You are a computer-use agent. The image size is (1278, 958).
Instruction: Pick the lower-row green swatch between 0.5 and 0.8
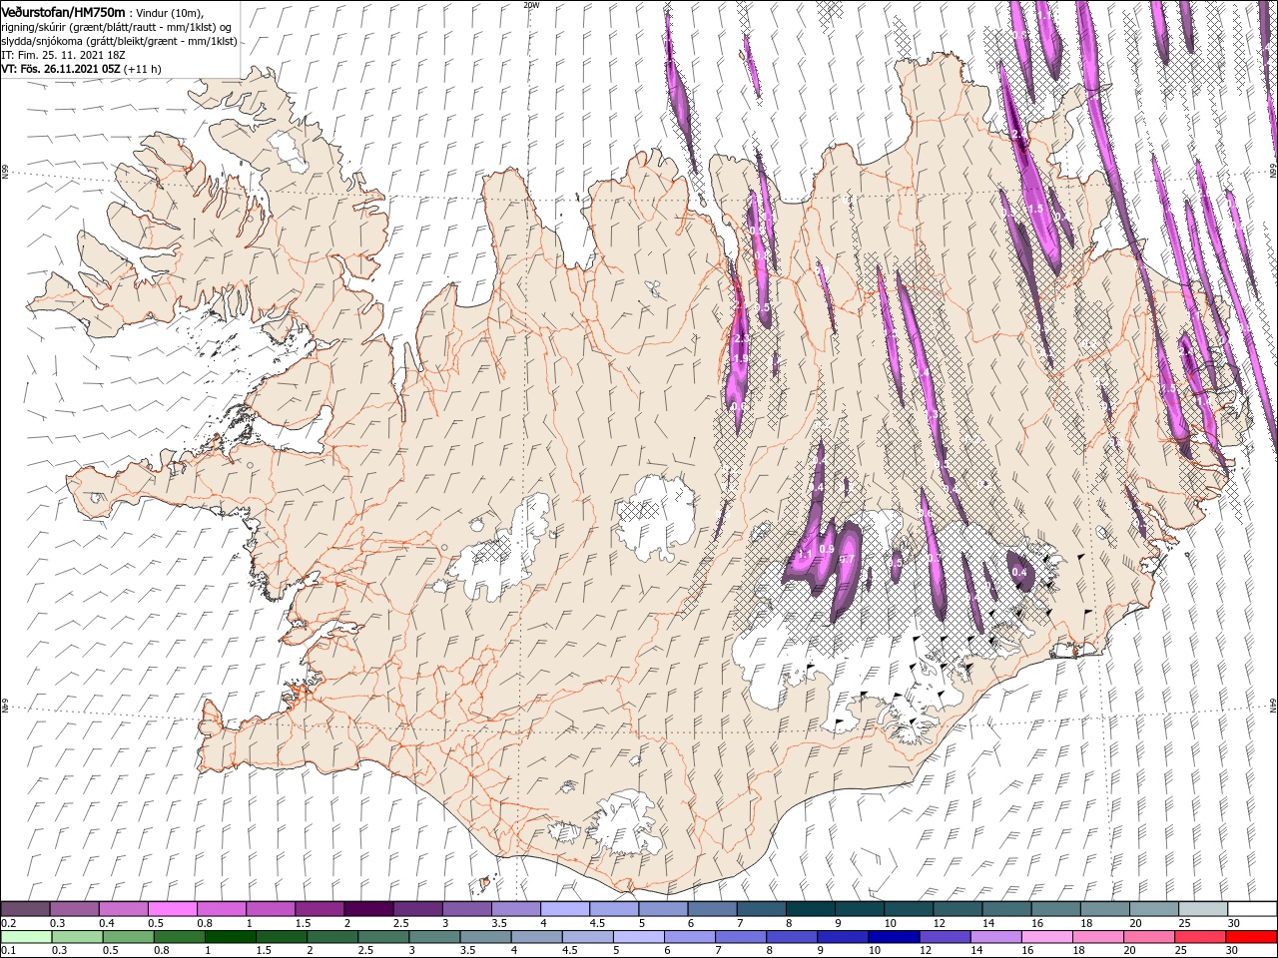click(x=128, y=937)
